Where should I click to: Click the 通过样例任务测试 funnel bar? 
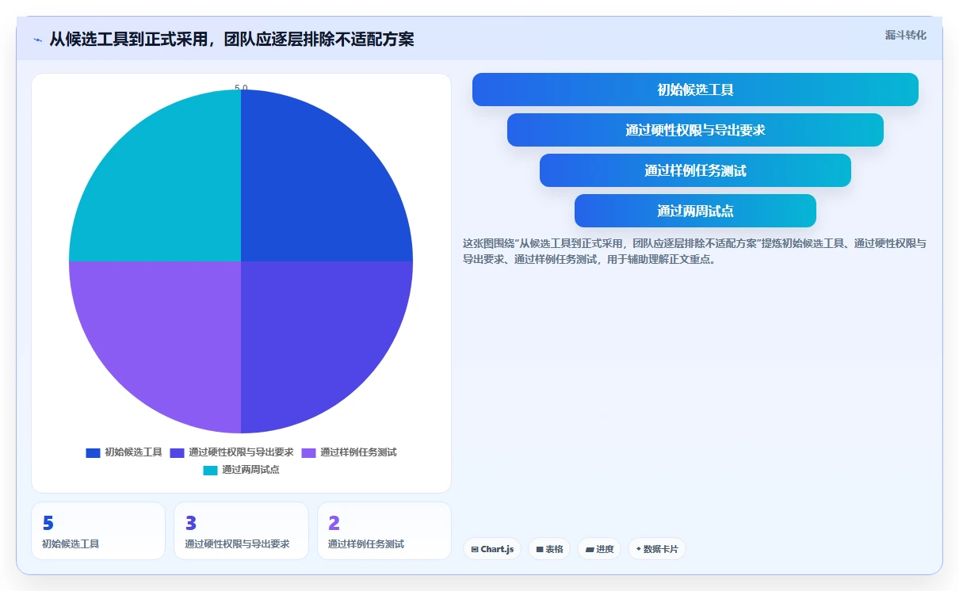pos(695,170)
